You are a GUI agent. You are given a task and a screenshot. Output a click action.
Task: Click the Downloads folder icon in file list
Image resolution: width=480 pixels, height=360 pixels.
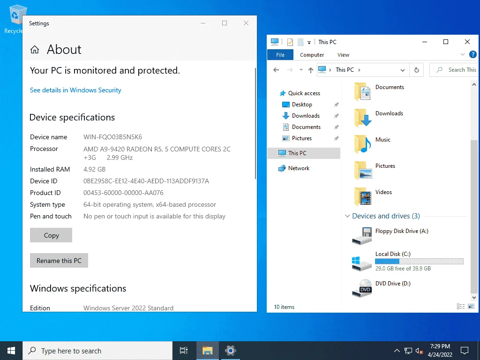pyautogui.click(x=362, y=118)
